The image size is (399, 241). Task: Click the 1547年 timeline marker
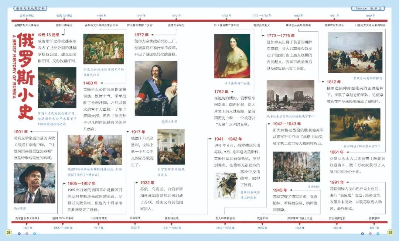(141, 16)
